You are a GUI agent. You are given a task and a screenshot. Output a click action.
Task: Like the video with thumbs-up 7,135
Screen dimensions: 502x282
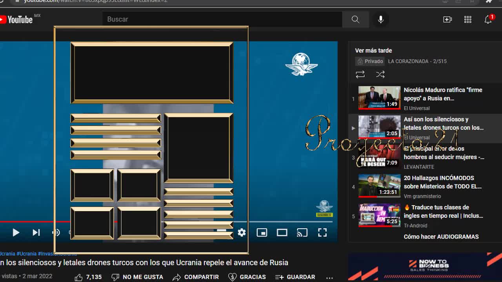88,277
